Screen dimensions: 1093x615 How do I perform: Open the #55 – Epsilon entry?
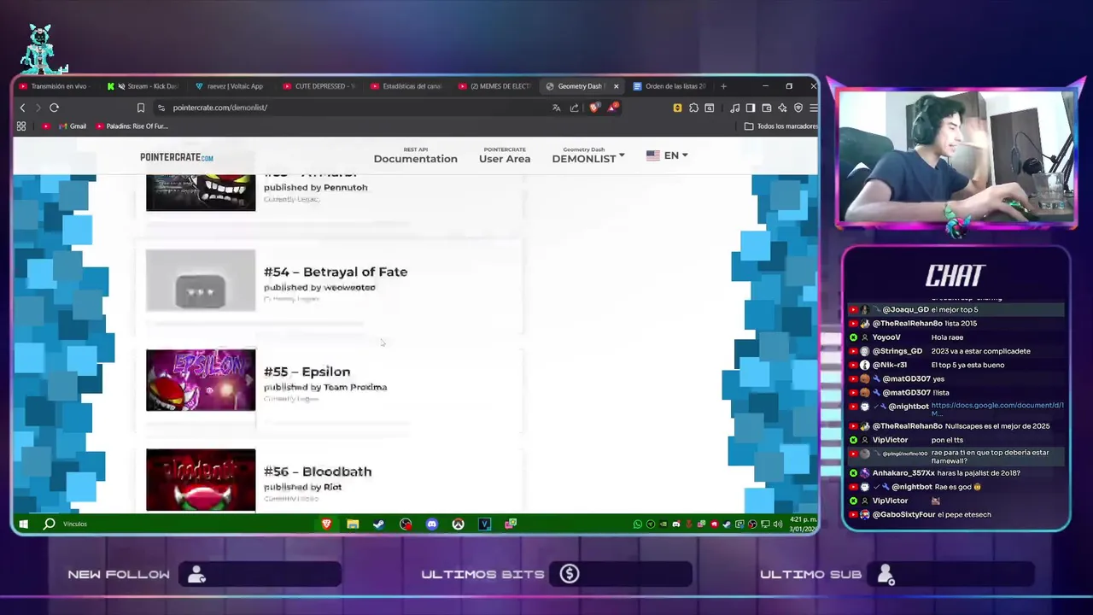click(307, 372)
